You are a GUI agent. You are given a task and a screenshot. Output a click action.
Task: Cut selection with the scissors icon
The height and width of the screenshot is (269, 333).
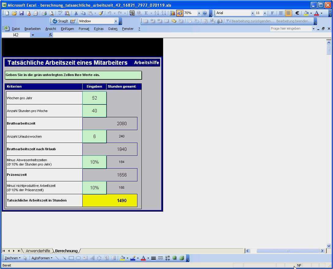76,13
